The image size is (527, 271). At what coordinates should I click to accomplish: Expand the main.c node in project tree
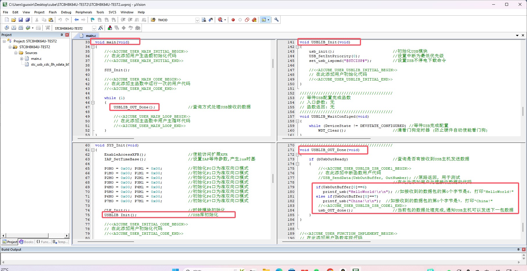coord(22,59)
